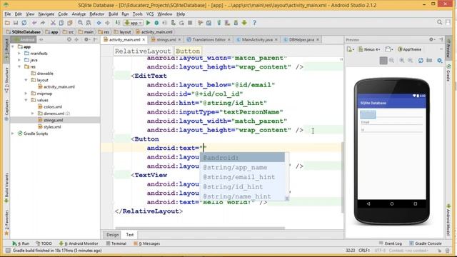Viewport: 457px width, 257px height.
Task: Close the activity_main.xml tab
Action: pyautogui.click(x=144, y=40)
